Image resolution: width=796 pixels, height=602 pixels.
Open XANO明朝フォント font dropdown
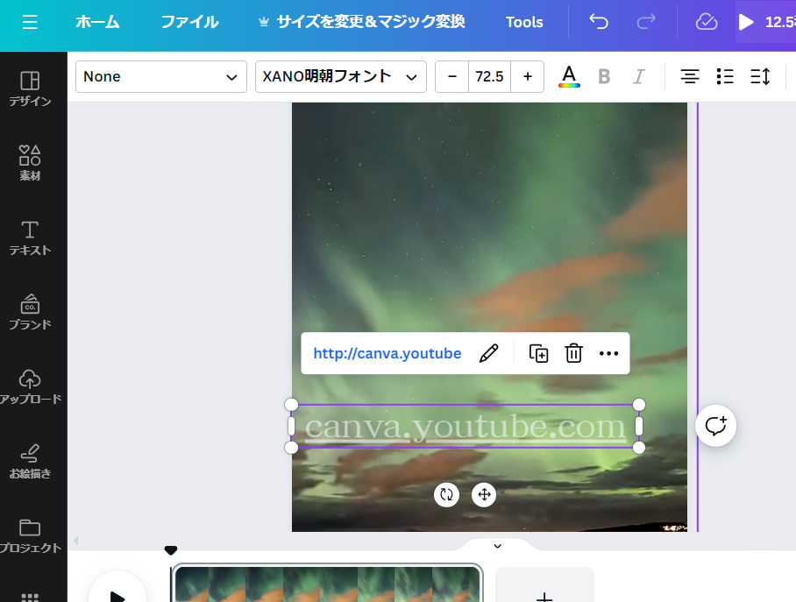click(341, 76)
